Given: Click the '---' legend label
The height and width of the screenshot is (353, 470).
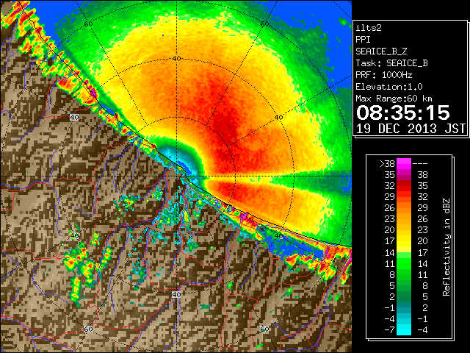Looking at the screenshot, I should 420,163.
